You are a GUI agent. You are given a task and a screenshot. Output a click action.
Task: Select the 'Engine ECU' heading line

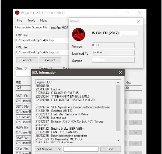(x=43, y=82)
